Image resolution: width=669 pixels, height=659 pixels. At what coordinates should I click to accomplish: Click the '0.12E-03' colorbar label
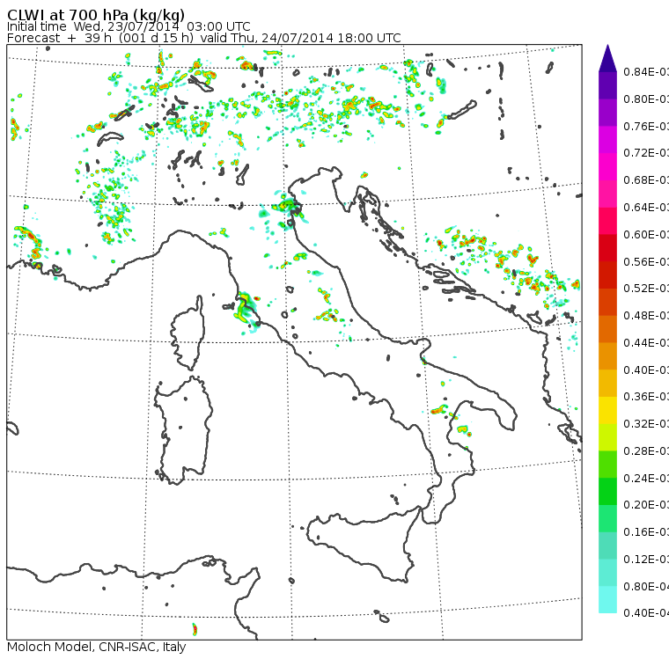(x=646, y=560)
